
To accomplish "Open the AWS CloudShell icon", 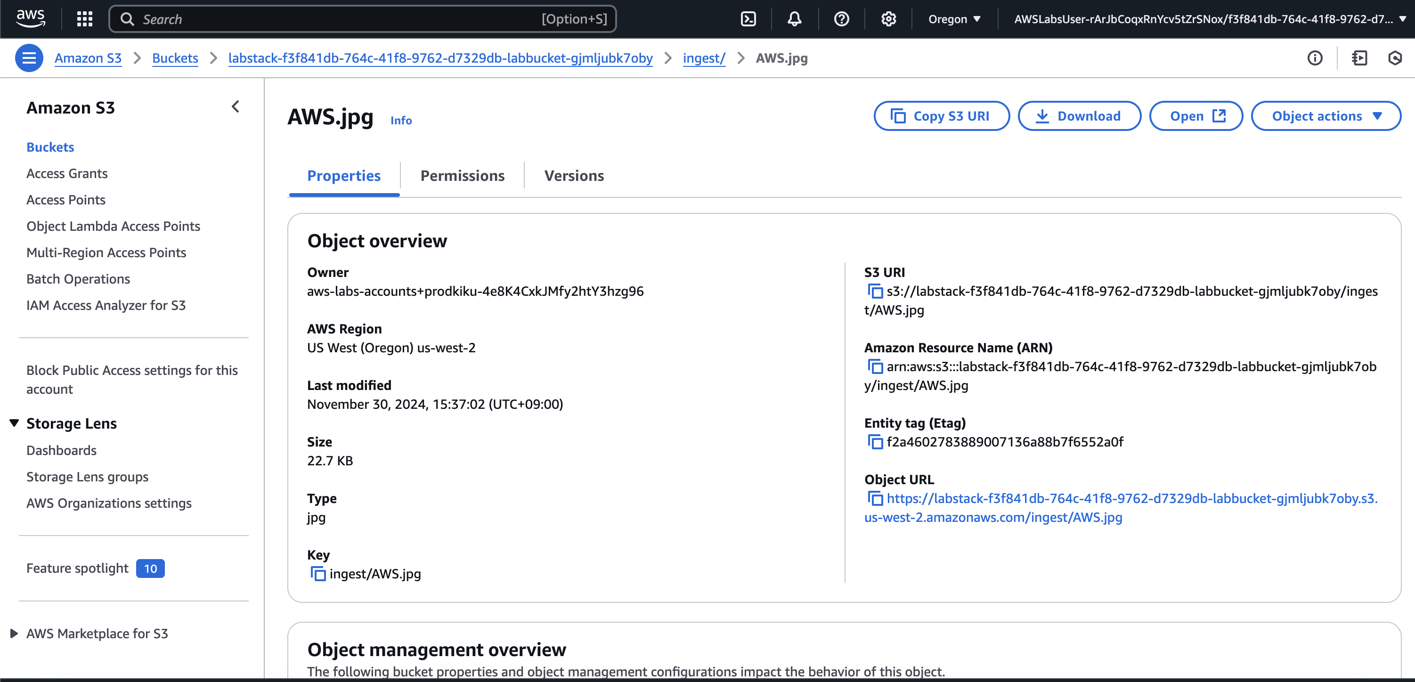I will point(748,19).
